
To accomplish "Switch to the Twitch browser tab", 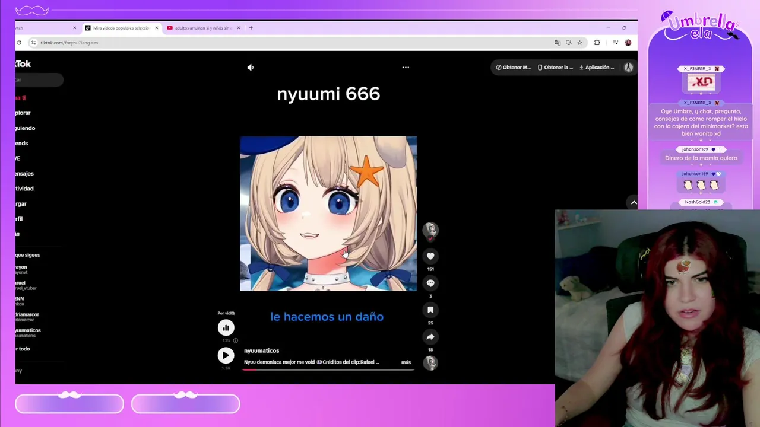I will point(45,28).
